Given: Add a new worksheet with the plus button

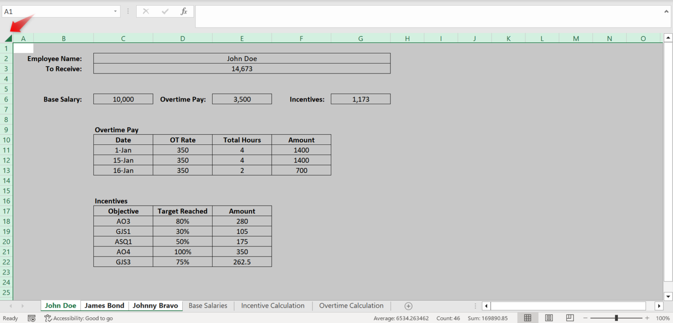Looking at the screenshot, I should (408, 305).
